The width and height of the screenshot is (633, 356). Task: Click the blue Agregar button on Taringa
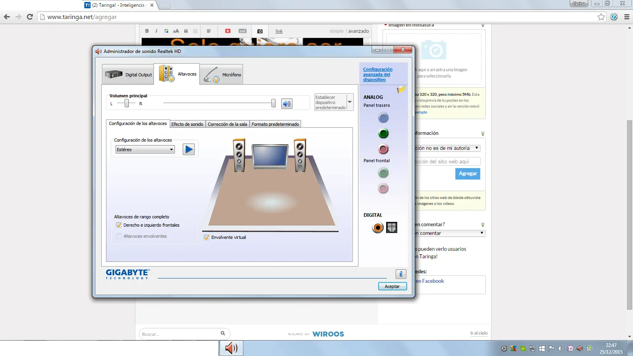point(468,174)
